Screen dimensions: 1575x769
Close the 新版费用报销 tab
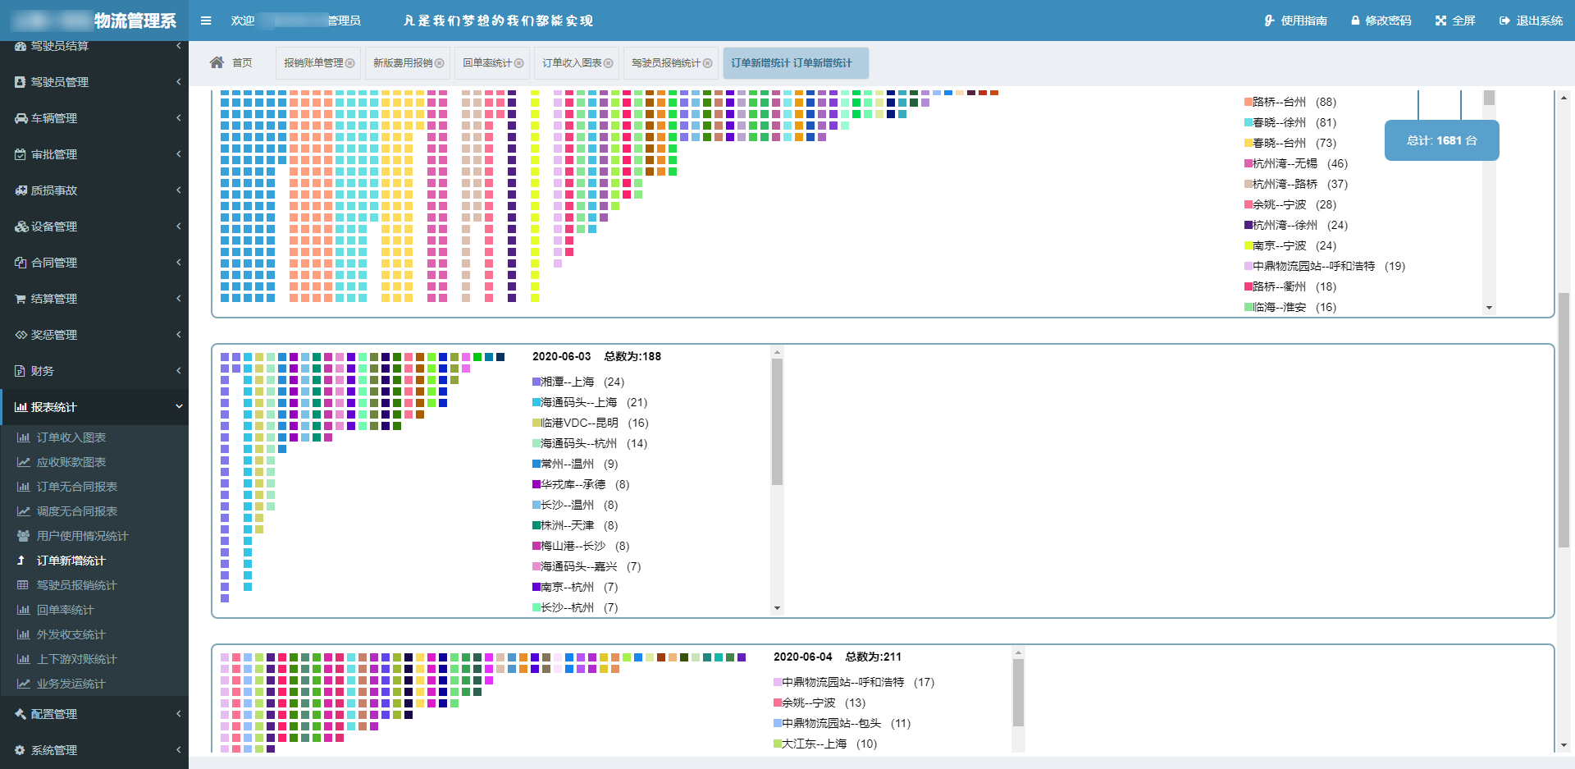440,63
